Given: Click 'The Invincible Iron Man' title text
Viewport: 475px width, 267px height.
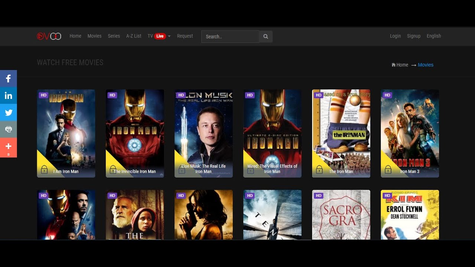Looking at the screenshot, I should pos(135,172).
